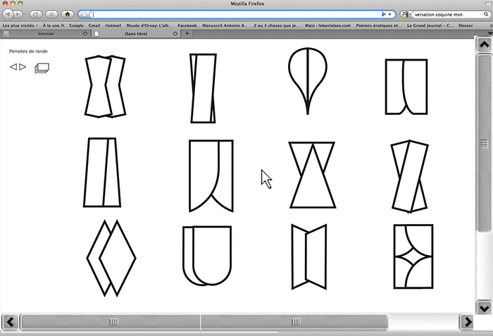The height and width of the screenshot is (336, 493).
Task: Click the horizontal scrollbar right arrow
Action: pyautogui.click(x=466, y=322)
